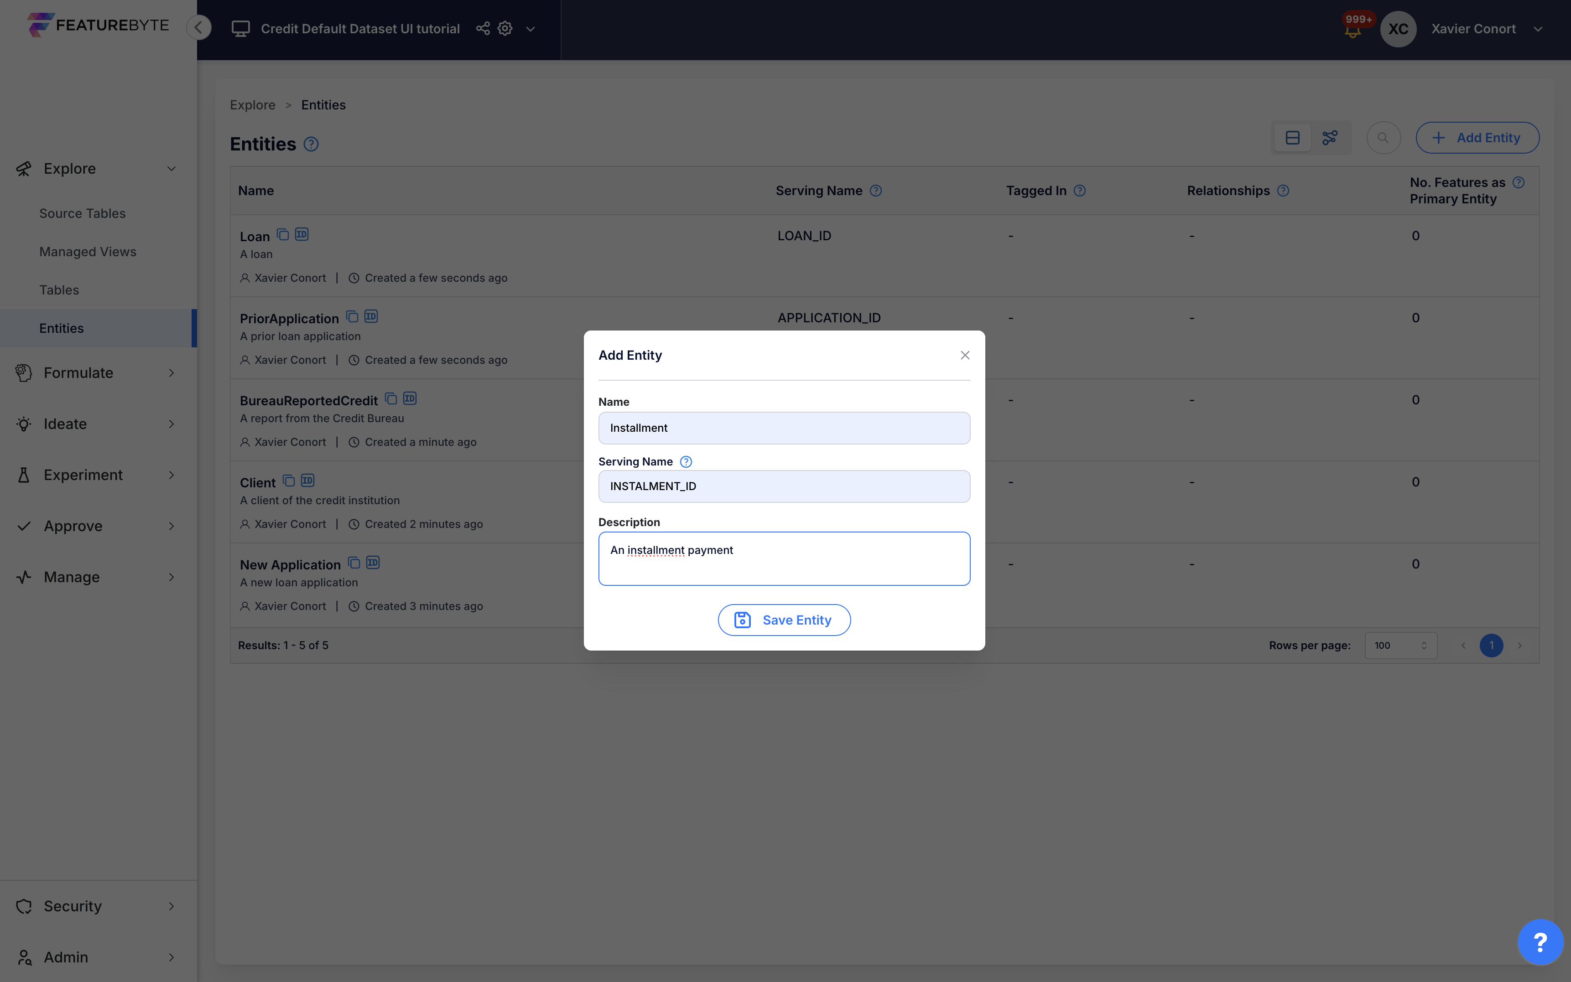Open the entity search magnifier icon
1571x982 pixels.
[1383, 137]
